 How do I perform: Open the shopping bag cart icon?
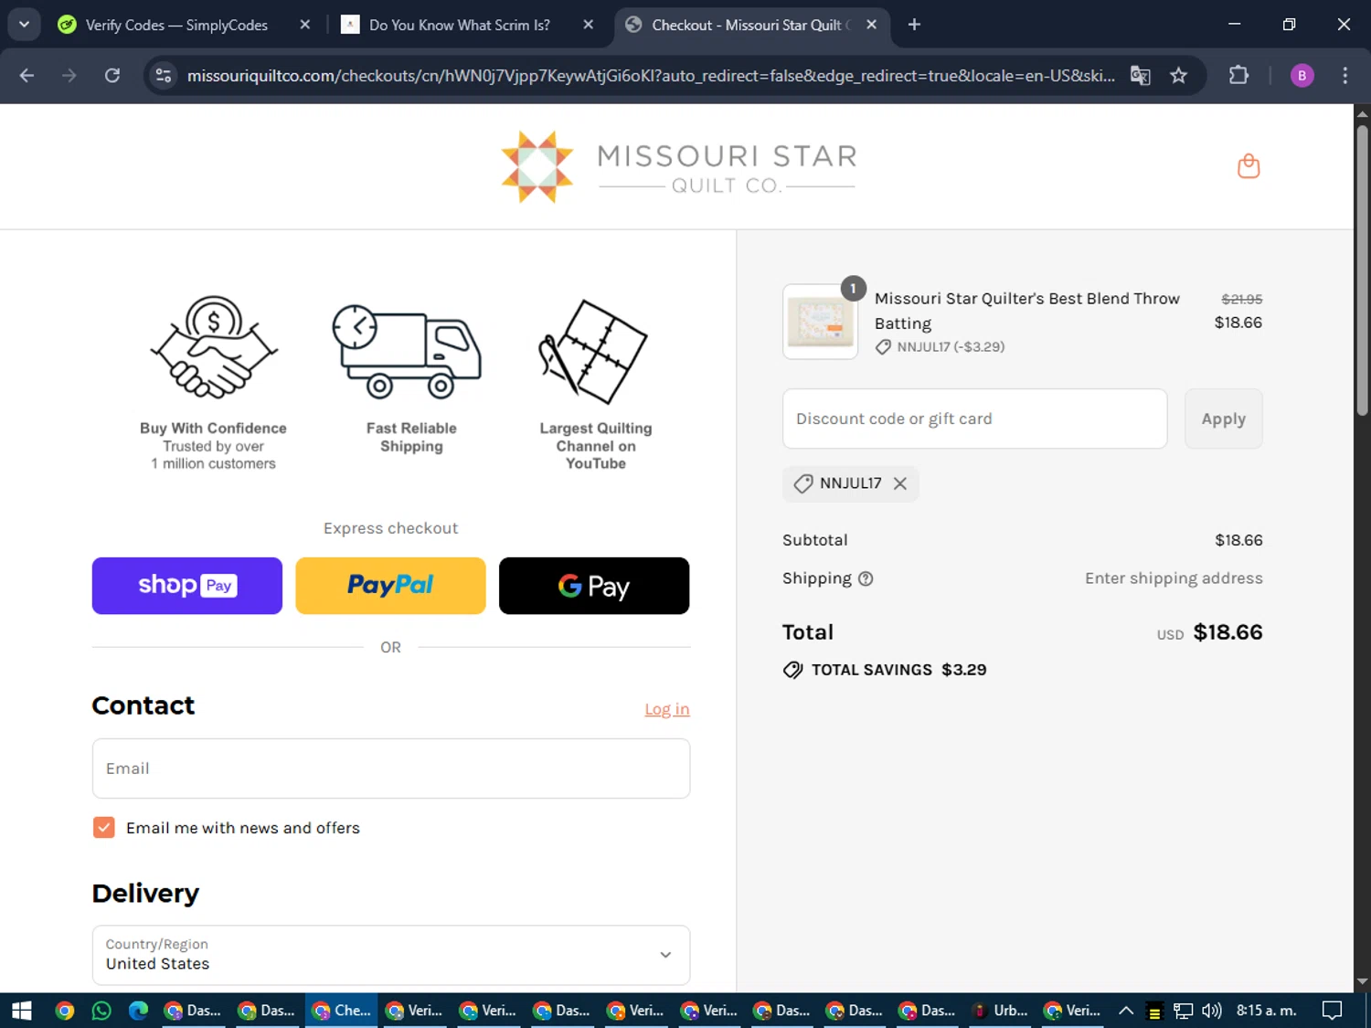click(x=1249, y=166)
